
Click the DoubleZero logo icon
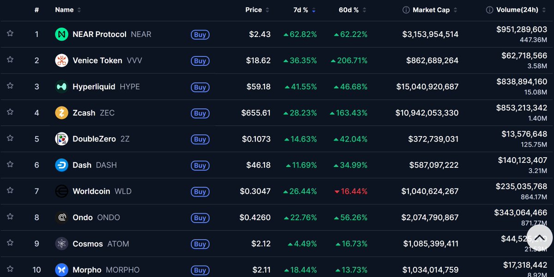[61, 139]
